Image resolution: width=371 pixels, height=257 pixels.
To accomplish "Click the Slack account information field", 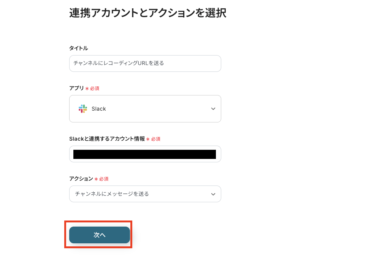I will point(145,154).
